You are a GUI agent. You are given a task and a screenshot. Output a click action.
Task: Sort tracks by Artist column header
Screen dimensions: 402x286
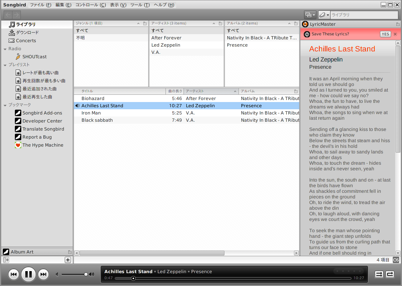point(211,91)
